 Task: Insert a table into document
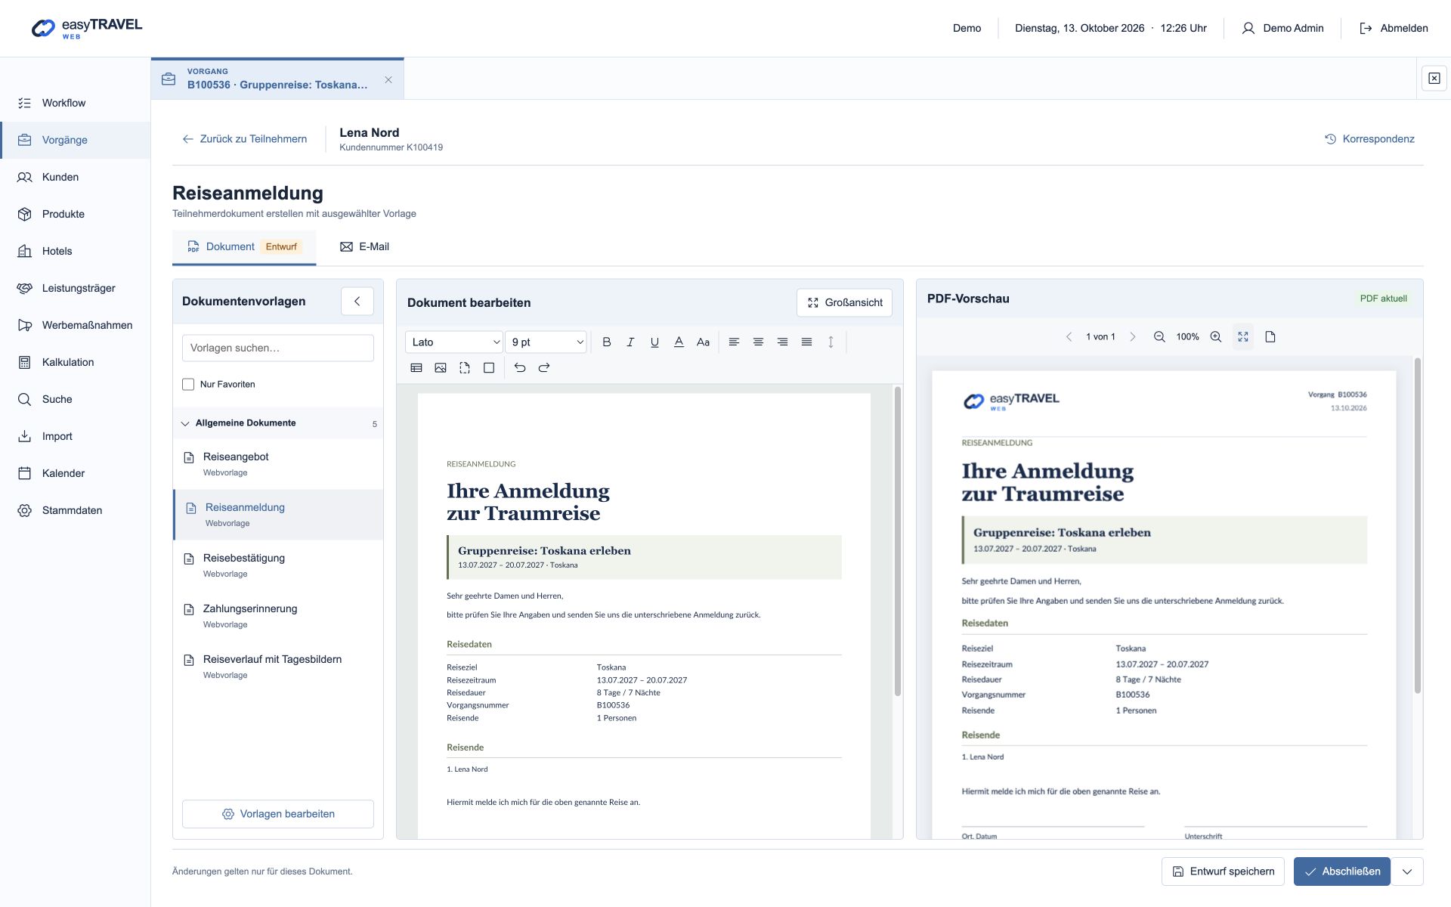(x=416, y=368)
